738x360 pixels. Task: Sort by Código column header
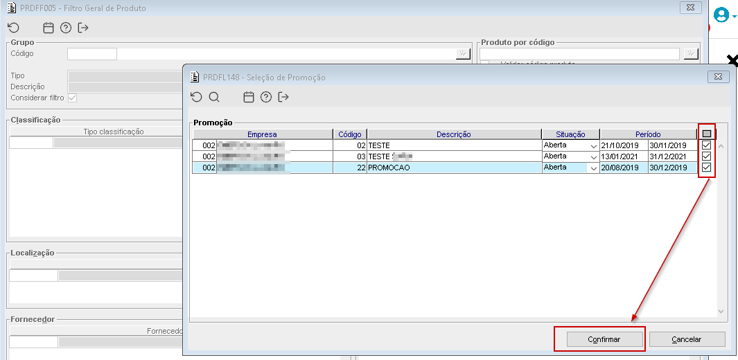point(350,134)
